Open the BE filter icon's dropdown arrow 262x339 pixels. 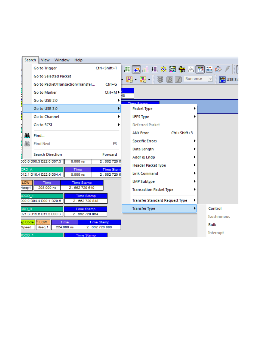coord(136,80)
